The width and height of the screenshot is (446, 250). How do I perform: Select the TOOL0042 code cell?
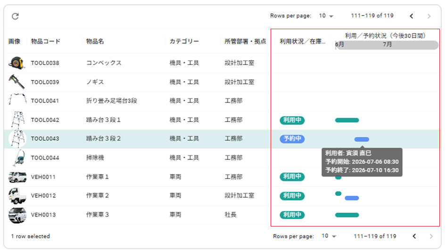pyautogui.click(x=45, y=120)
